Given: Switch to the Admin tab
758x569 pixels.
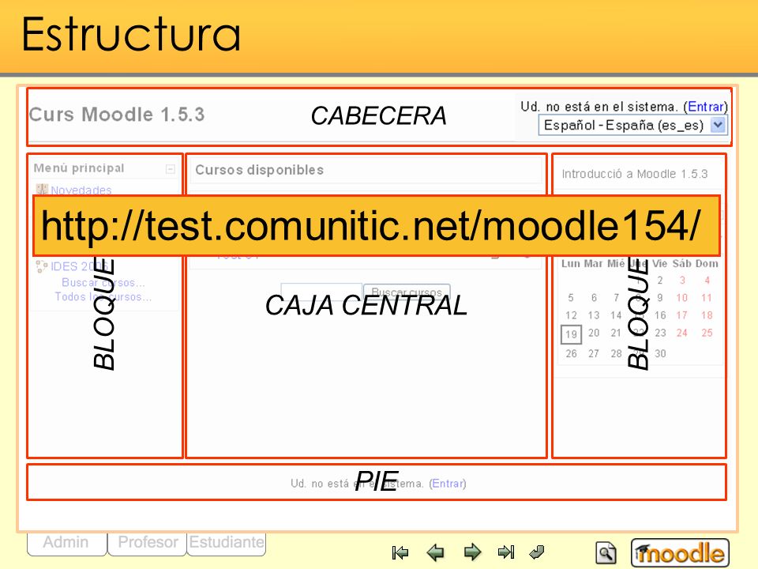Looking at the screenshot, I should point(66,542).
